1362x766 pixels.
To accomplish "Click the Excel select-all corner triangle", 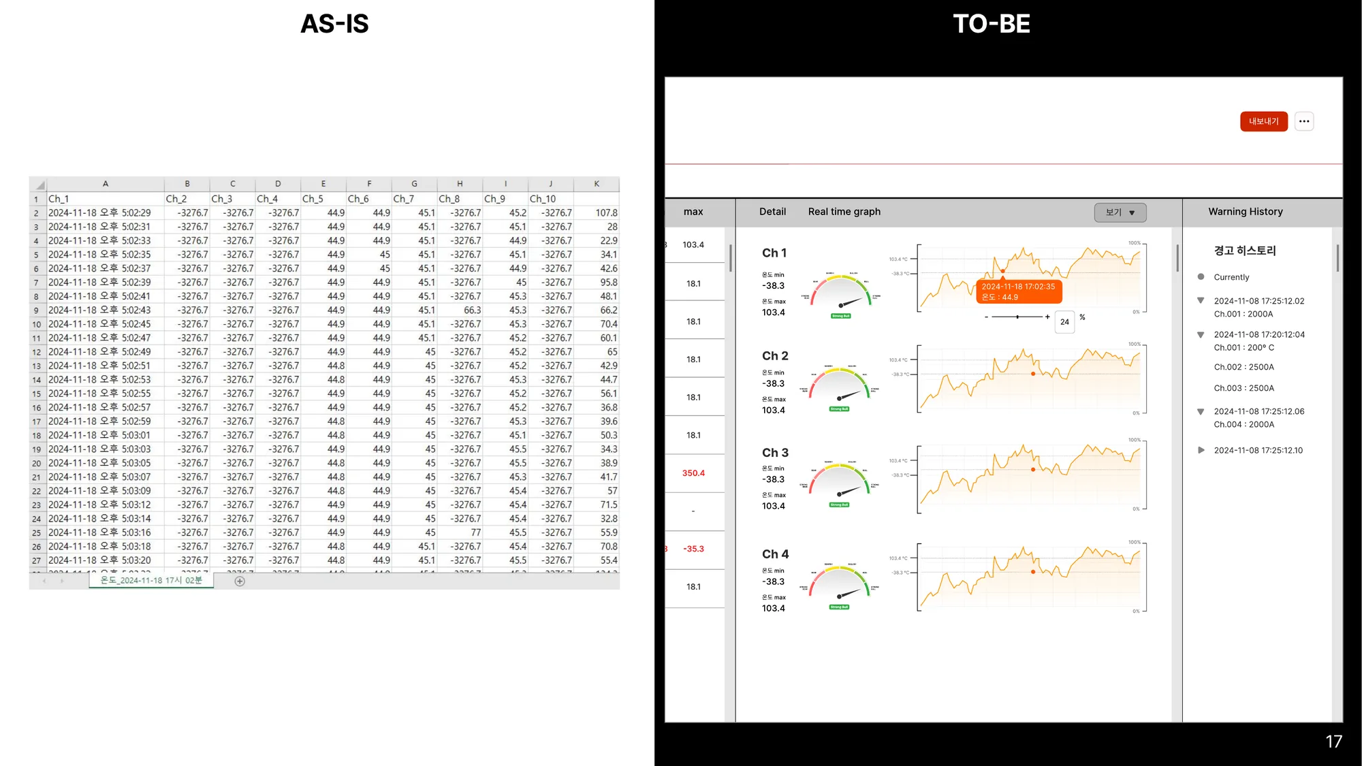I will point(41,185).
